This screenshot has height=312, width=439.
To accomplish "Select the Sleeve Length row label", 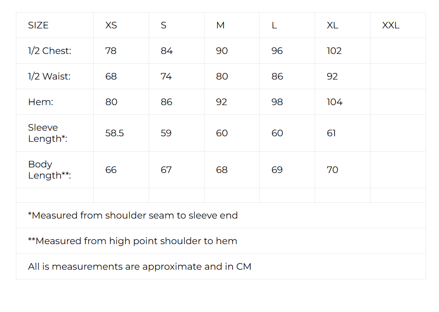I will 48,133.
